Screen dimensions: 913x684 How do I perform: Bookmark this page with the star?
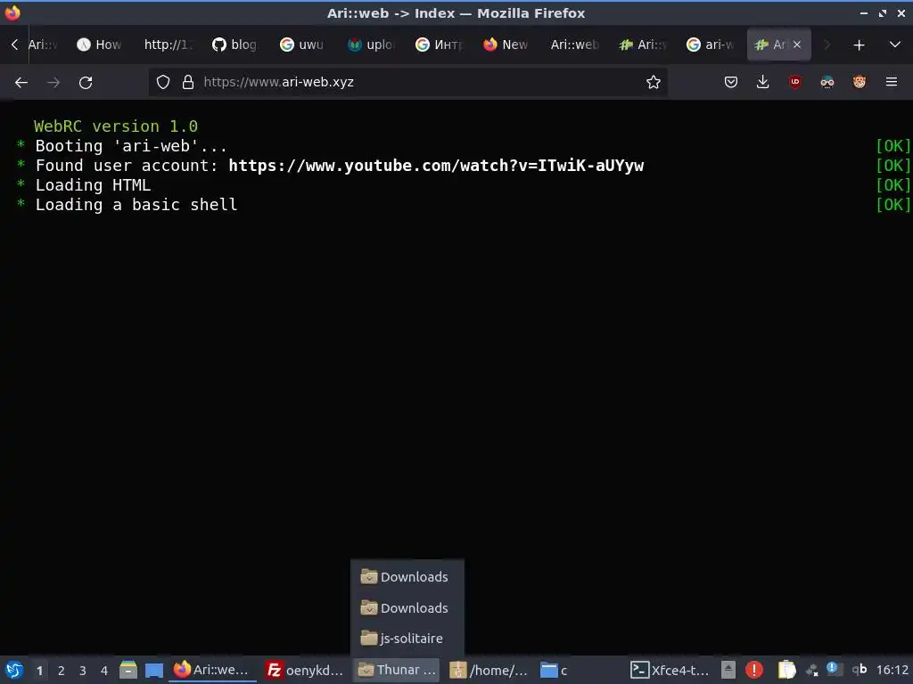(x=654, y=82)
